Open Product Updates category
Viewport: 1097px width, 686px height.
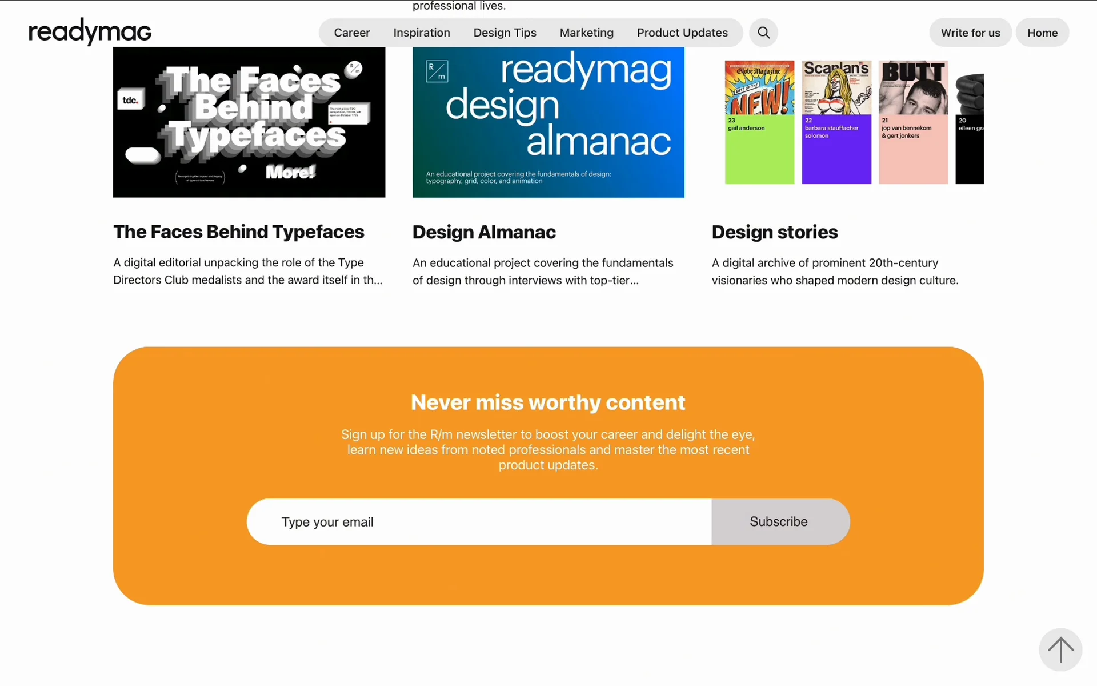682,33
